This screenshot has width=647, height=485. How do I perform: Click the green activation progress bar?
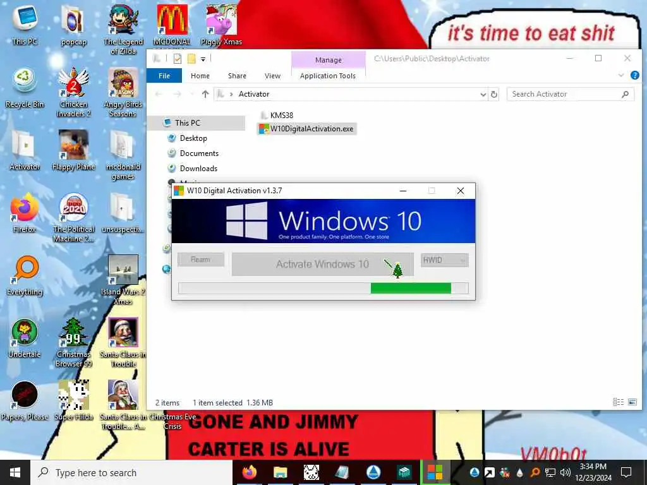(323, 288)
